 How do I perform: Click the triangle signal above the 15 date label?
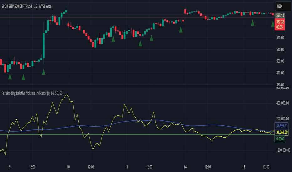click(253, 23)
